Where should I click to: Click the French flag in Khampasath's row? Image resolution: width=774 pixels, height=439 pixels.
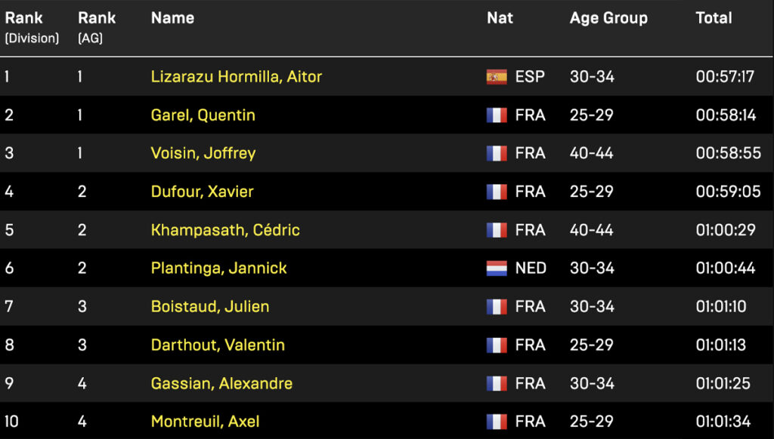(497, 230)
